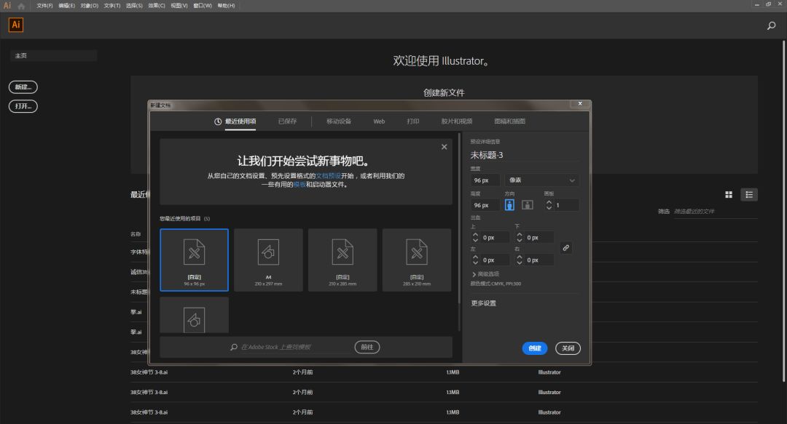Click the 前往 button beside Stock search
This screenshot has height=424, width=787.
[x=367, y=347]
